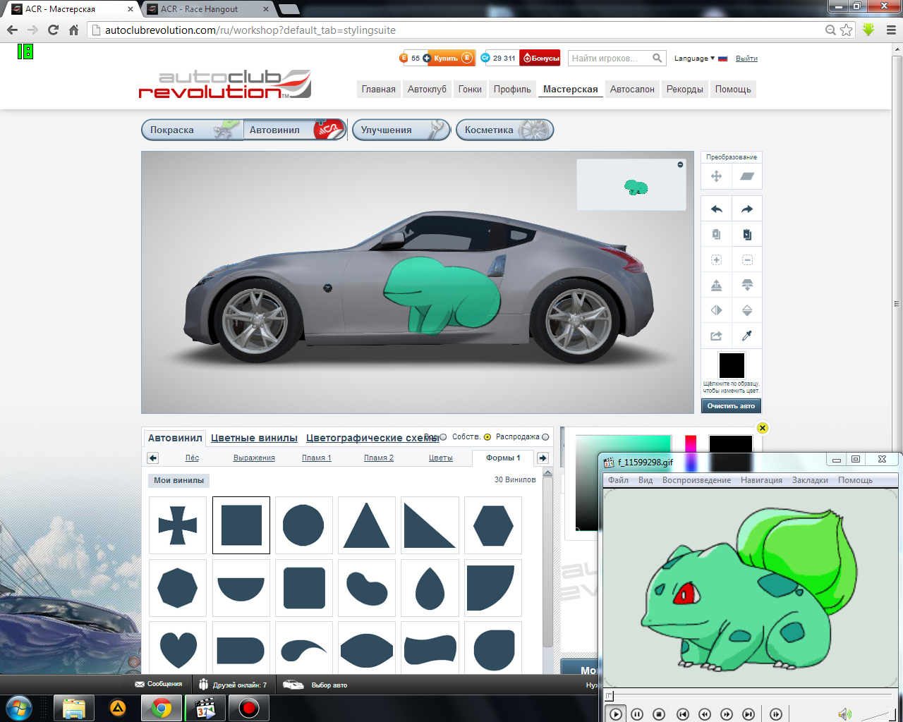Click play in the GIF player

[615, 714]
